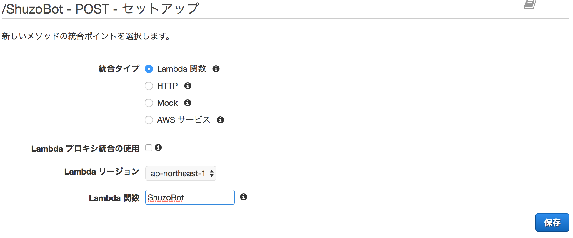Click info icon next to proxy integration checkbox
Image resolution: width=573 pixels, height=238 pixels.
158,148
